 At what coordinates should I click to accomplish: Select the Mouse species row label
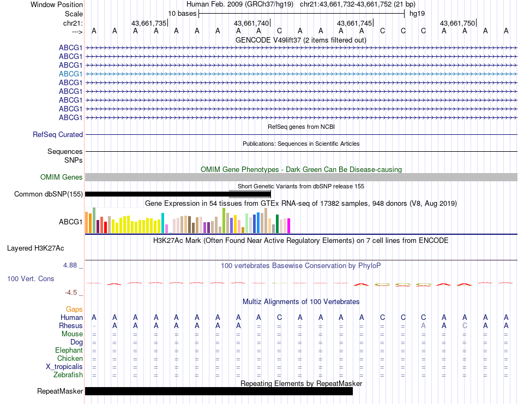[x=72, y=334]
